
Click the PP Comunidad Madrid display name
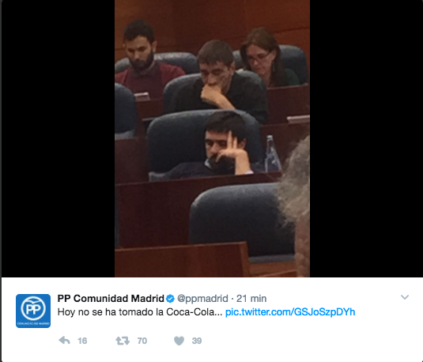[111, 299]
